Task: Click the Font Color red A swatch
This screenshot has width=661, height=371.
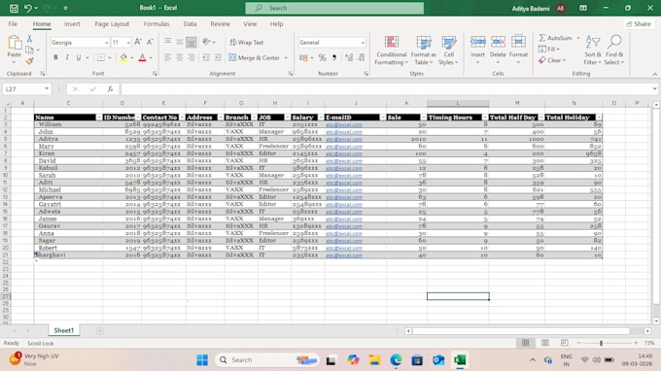Action: point(143,57)
